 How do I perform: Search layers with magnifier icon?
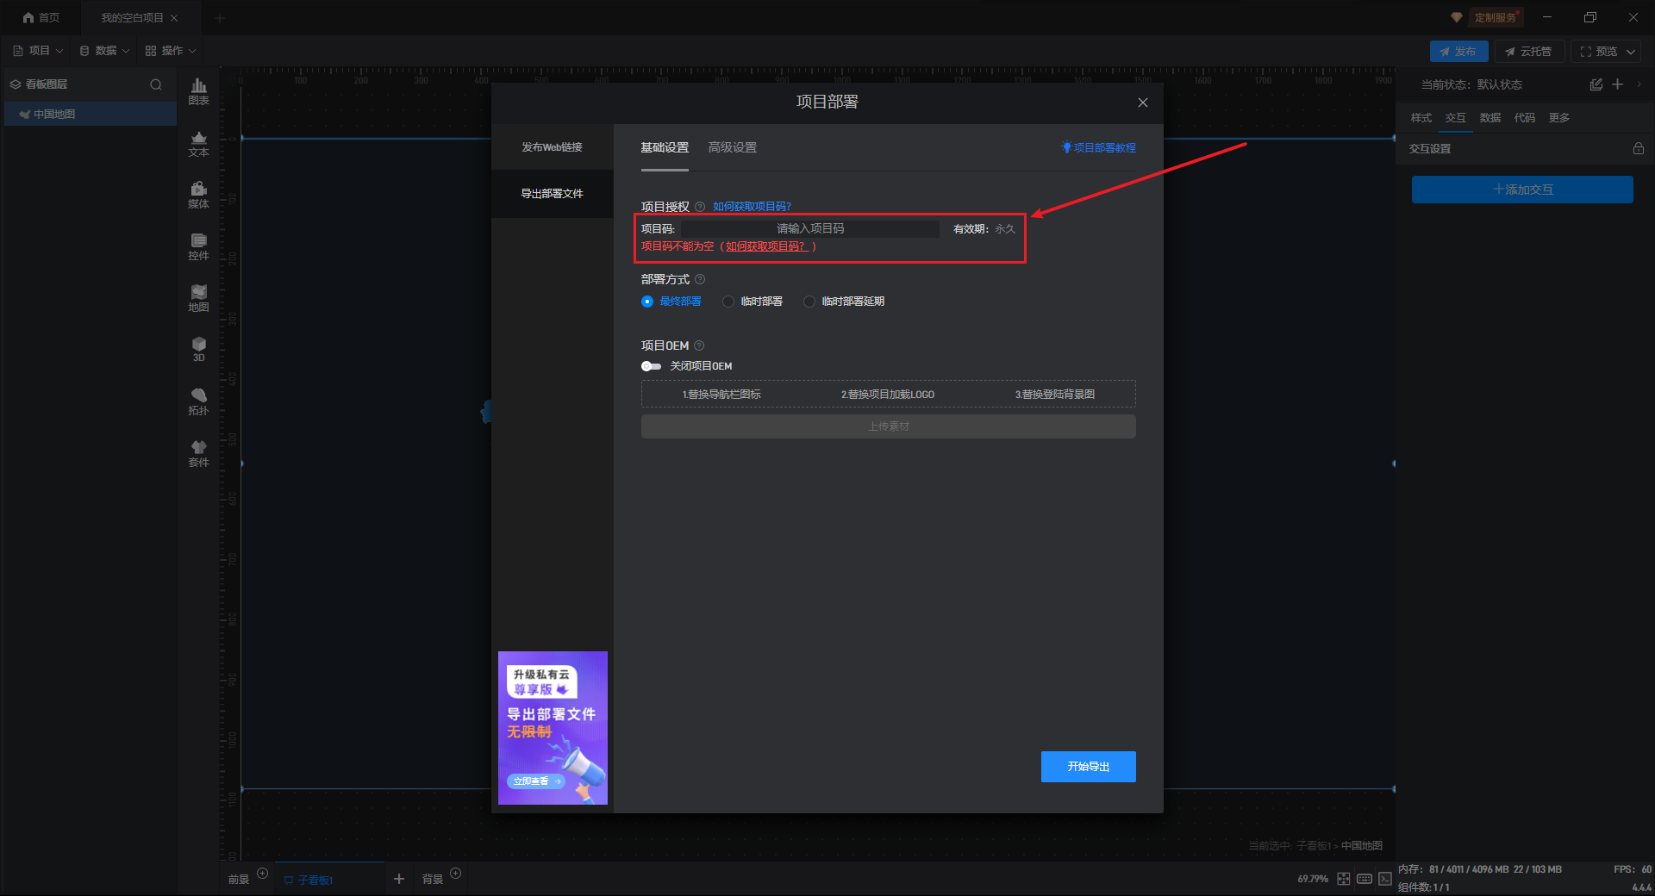(x=156, y=84)
